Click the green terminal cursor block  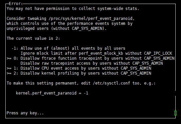175,113
